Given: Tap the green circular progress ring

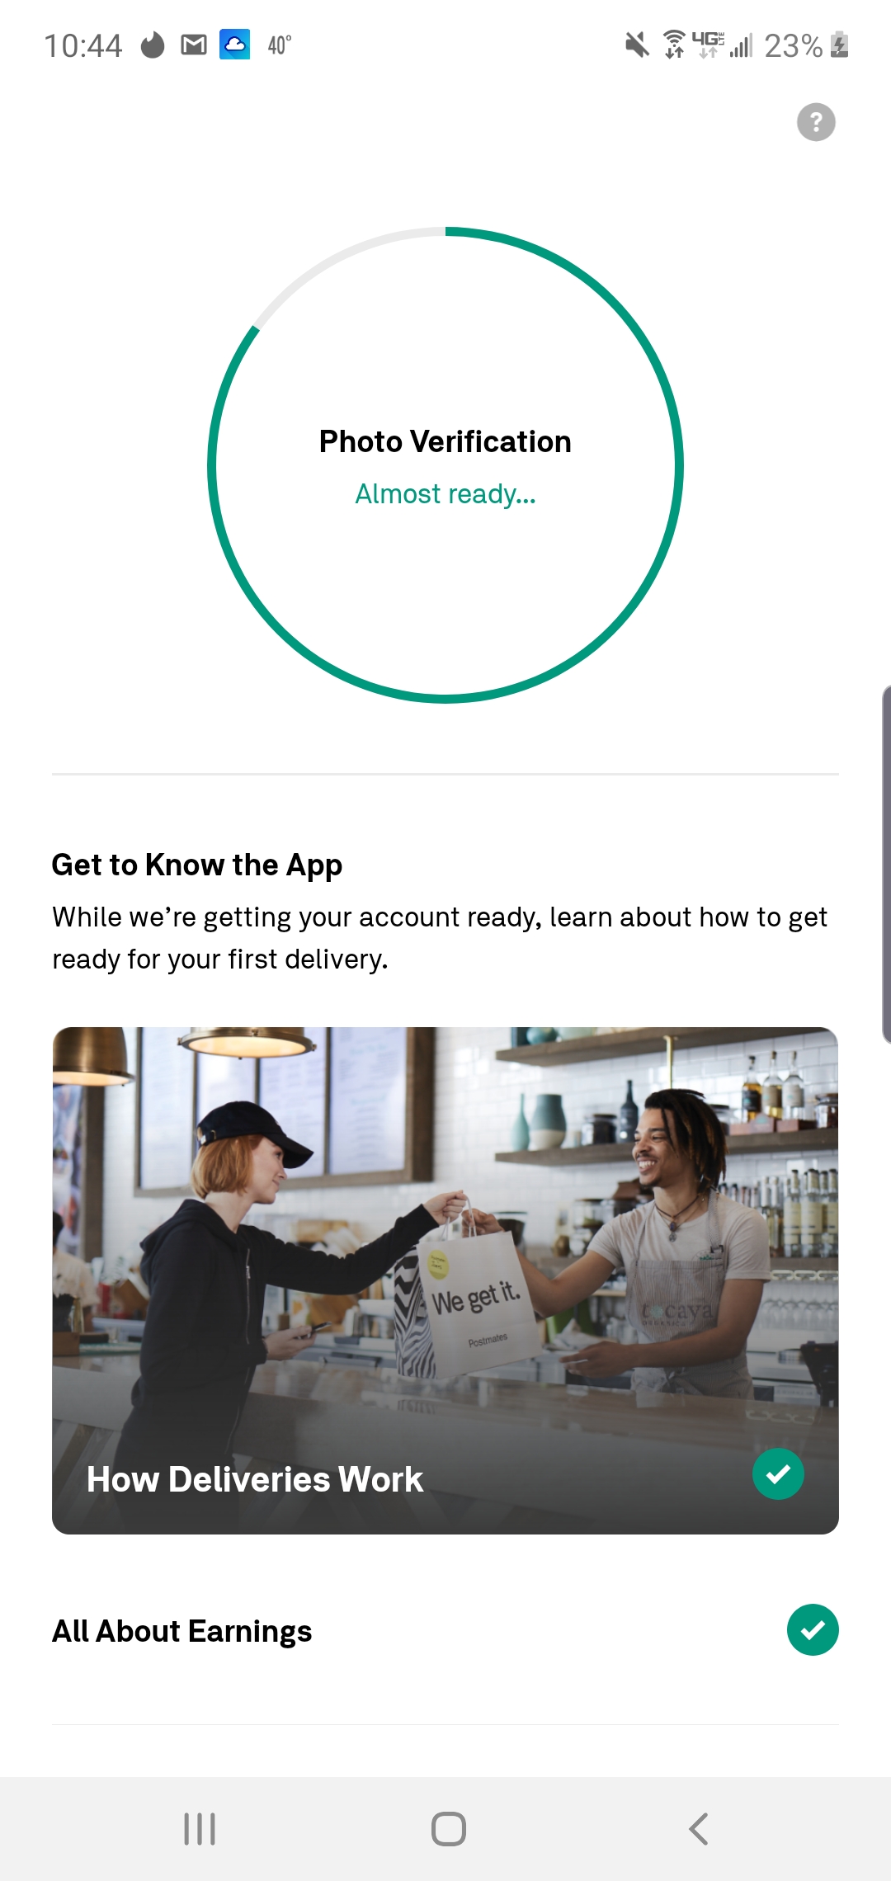Looking at the screenshot, I should (x=445, y=465).
